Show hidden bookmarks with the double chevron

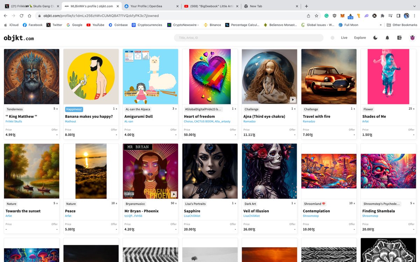coord(380,25)
